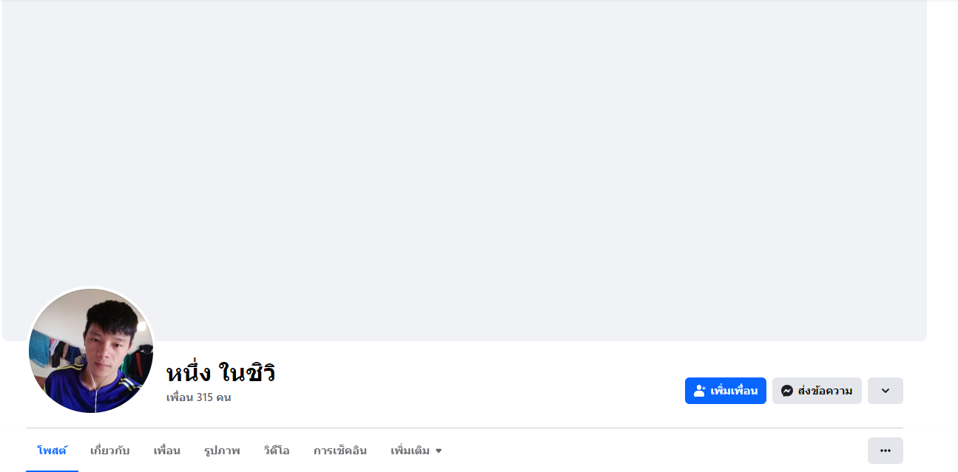
Task: Expand the chevron-down suggestions button
Action: [886, 391]
